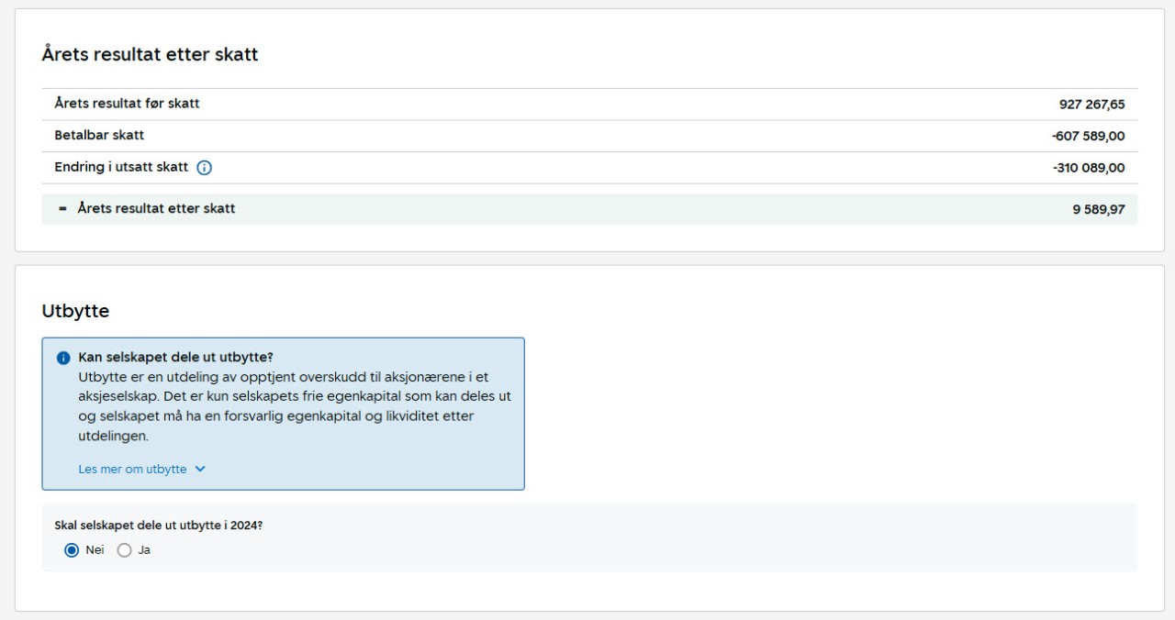Click the Endring i utsatt skatt label text
Image resolution: width=1175 pixels, height=620 pixels.
coord(121,168)
